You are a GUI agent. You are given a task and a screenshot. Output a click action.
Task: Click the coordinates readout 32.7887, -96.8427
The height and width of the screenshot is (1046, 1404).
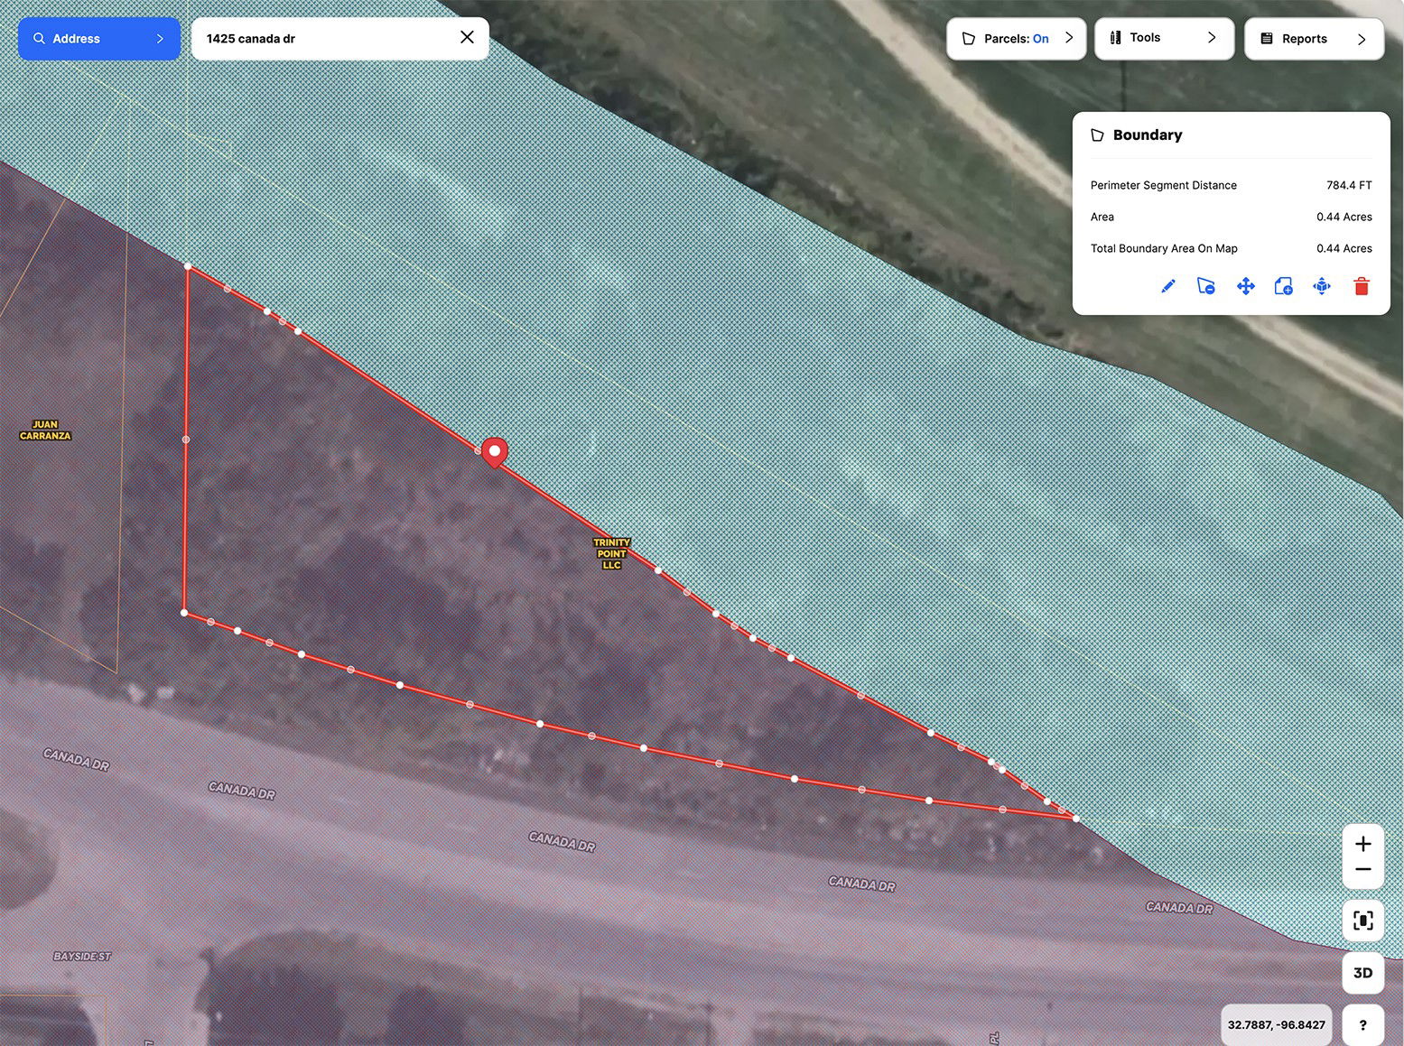(1276, 1025)
